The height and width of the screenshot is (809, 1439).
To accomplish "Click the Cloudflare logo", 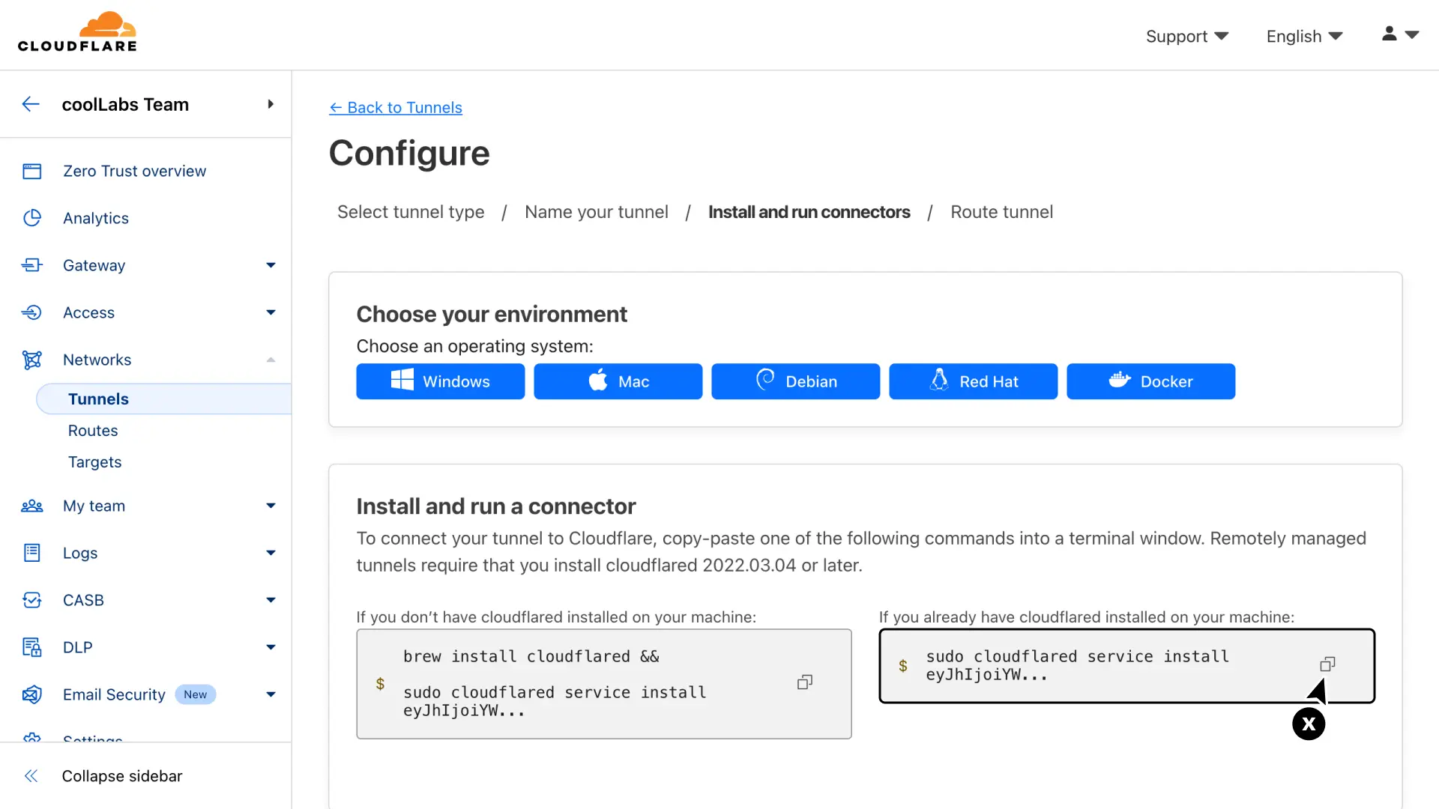I will 77,32.
